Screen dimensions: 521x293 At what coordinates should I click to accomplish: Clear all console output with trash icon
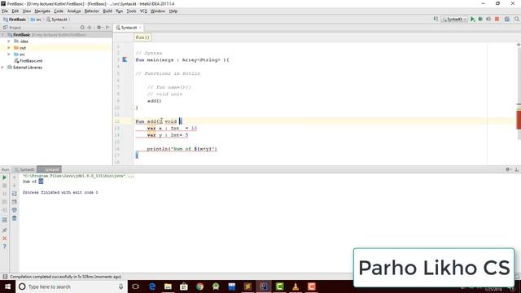coord(15,218)
